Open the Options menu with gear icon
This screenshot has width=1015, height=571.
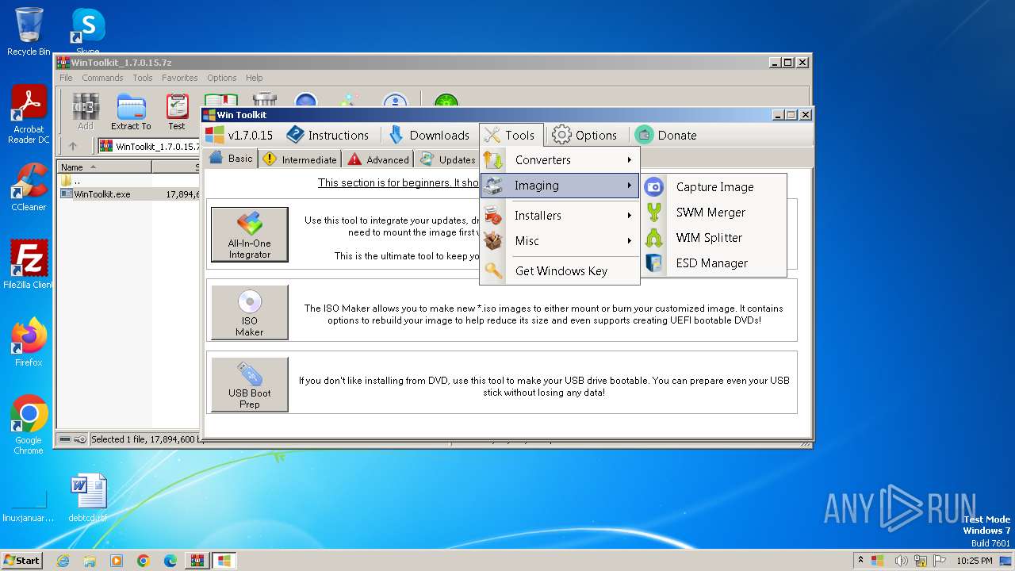tap(584, 135)
